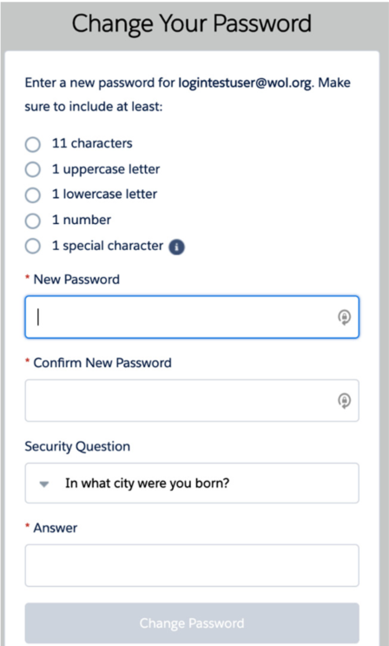Expand the 'In what city were you born?' selector
The height and width of the screenshot is (646, 389).
click(192, 483)
